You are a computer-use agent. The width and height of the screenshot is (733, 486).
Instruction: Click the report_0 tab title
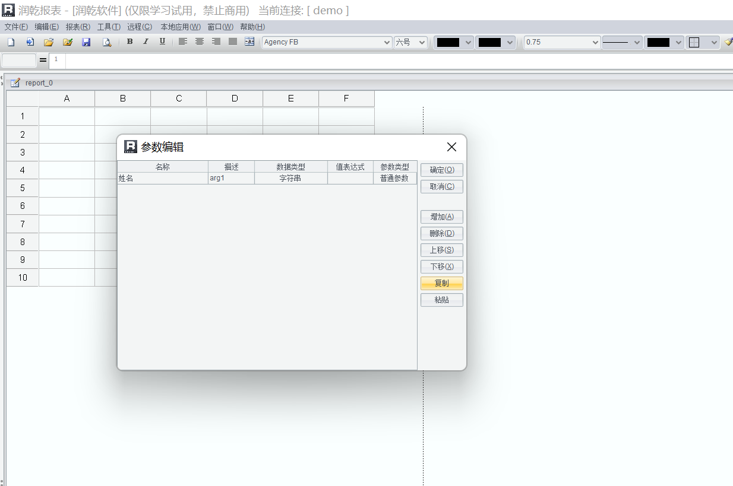pos(39,83)
